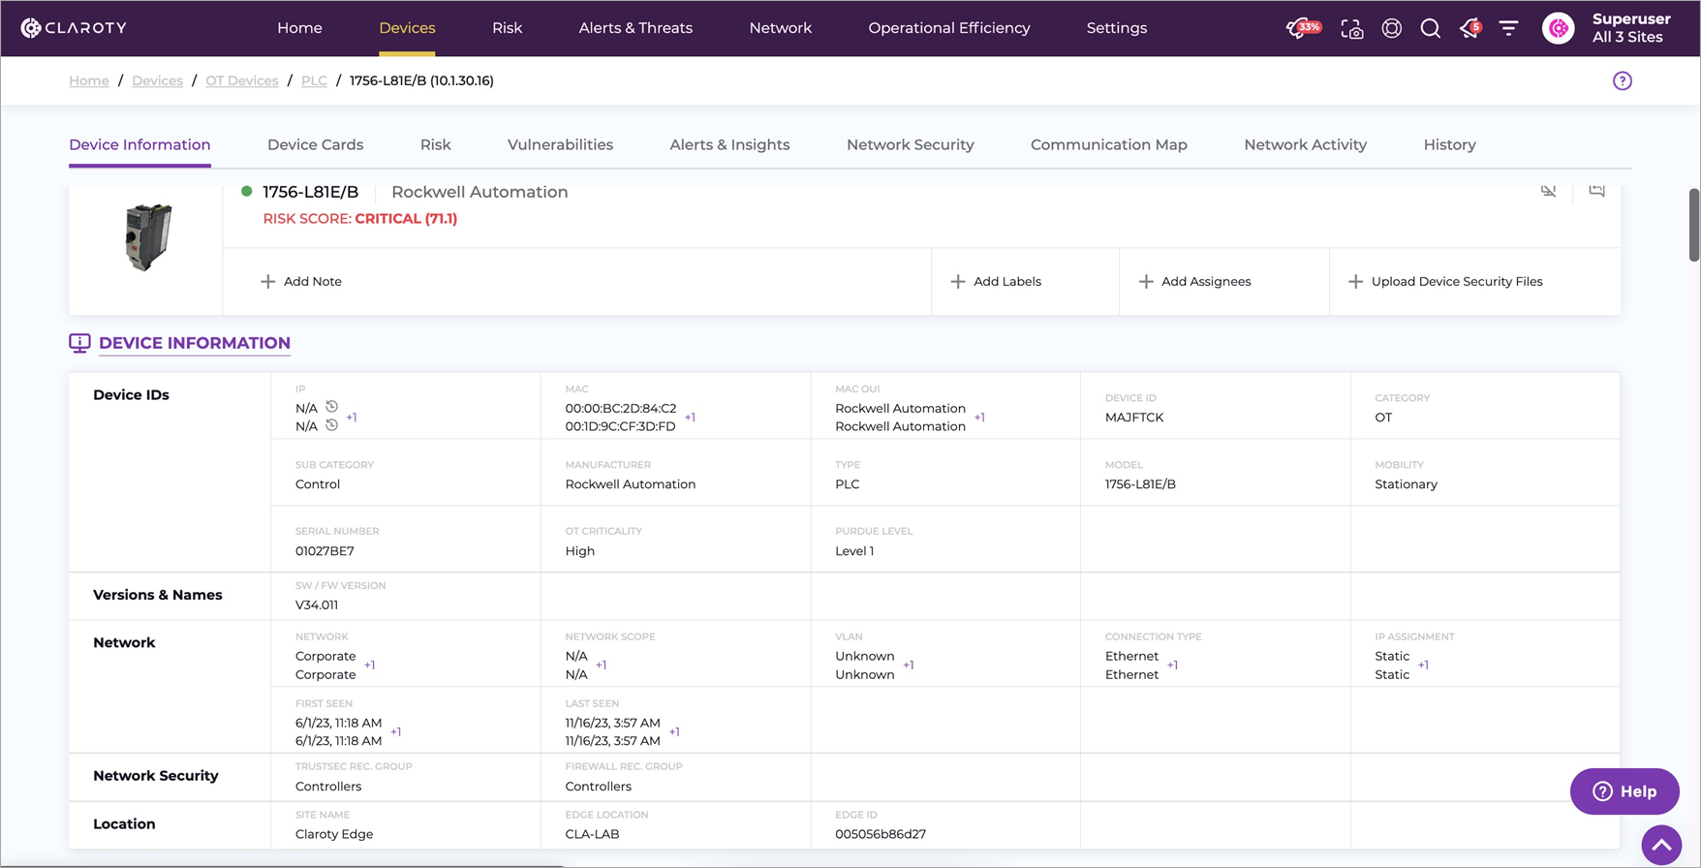Select the Device Information tab
Viewport: 1701px width, 868px height.
[x=139, y=145]
